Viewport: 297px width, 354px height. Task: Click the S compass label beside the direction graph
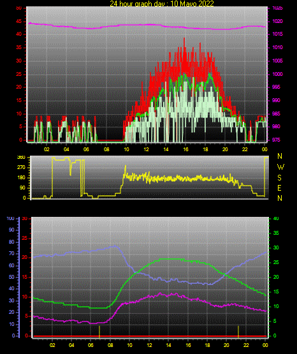[x=279, y=178]
